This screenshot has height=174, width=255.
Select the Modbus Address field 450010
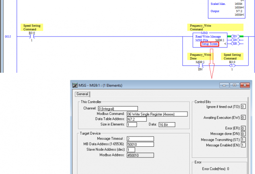140,155
